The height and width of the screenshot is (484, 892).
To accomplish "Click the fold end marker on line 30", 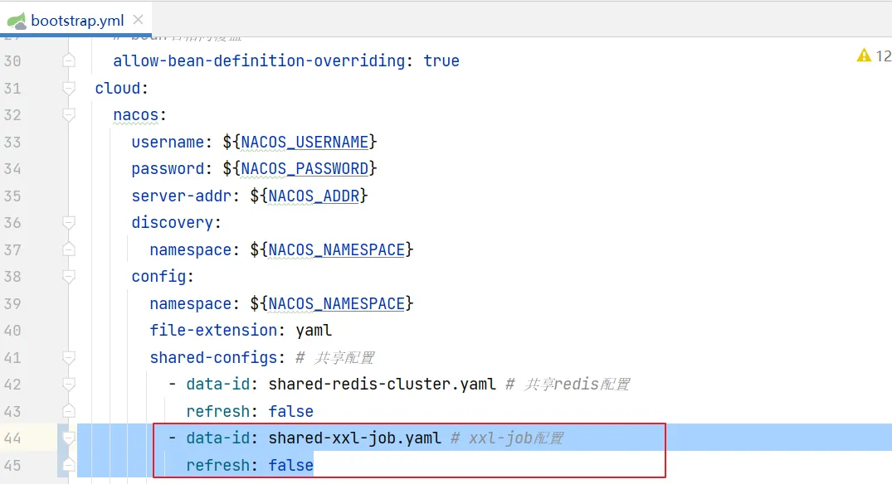I will tap(69, 60).
